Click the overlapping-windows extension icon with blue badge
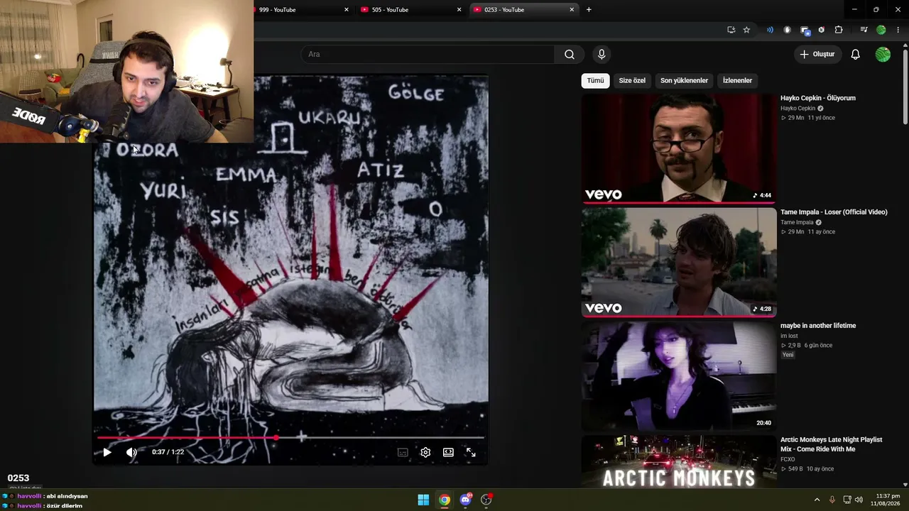This screenshot has width=909, height=511. [805, 30]
